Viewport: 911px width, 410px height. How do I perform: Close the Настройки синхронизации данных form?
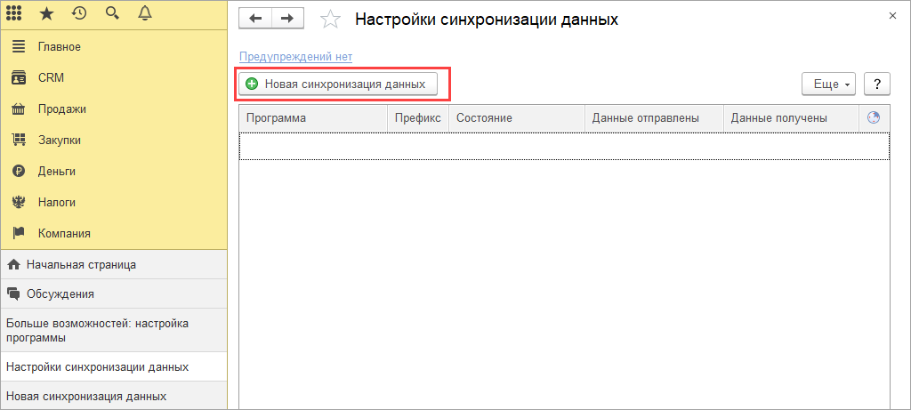(892, 16)
